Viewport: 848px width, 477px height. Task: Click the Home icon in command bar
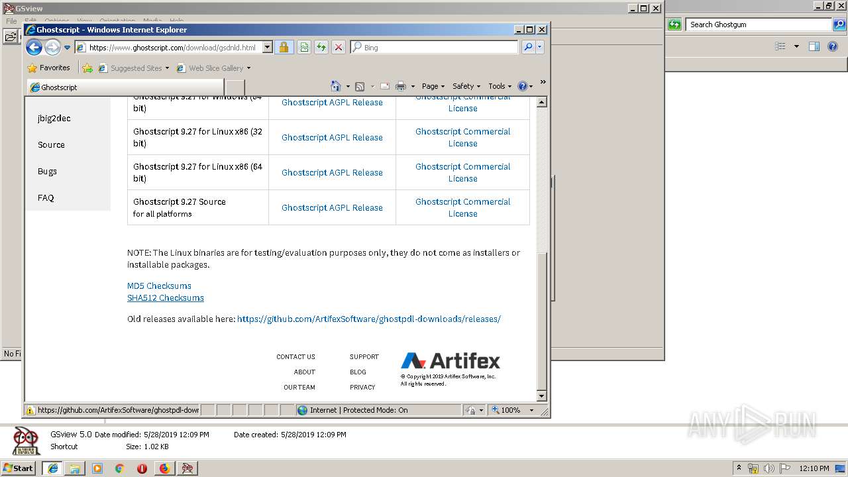pos(336,86)
